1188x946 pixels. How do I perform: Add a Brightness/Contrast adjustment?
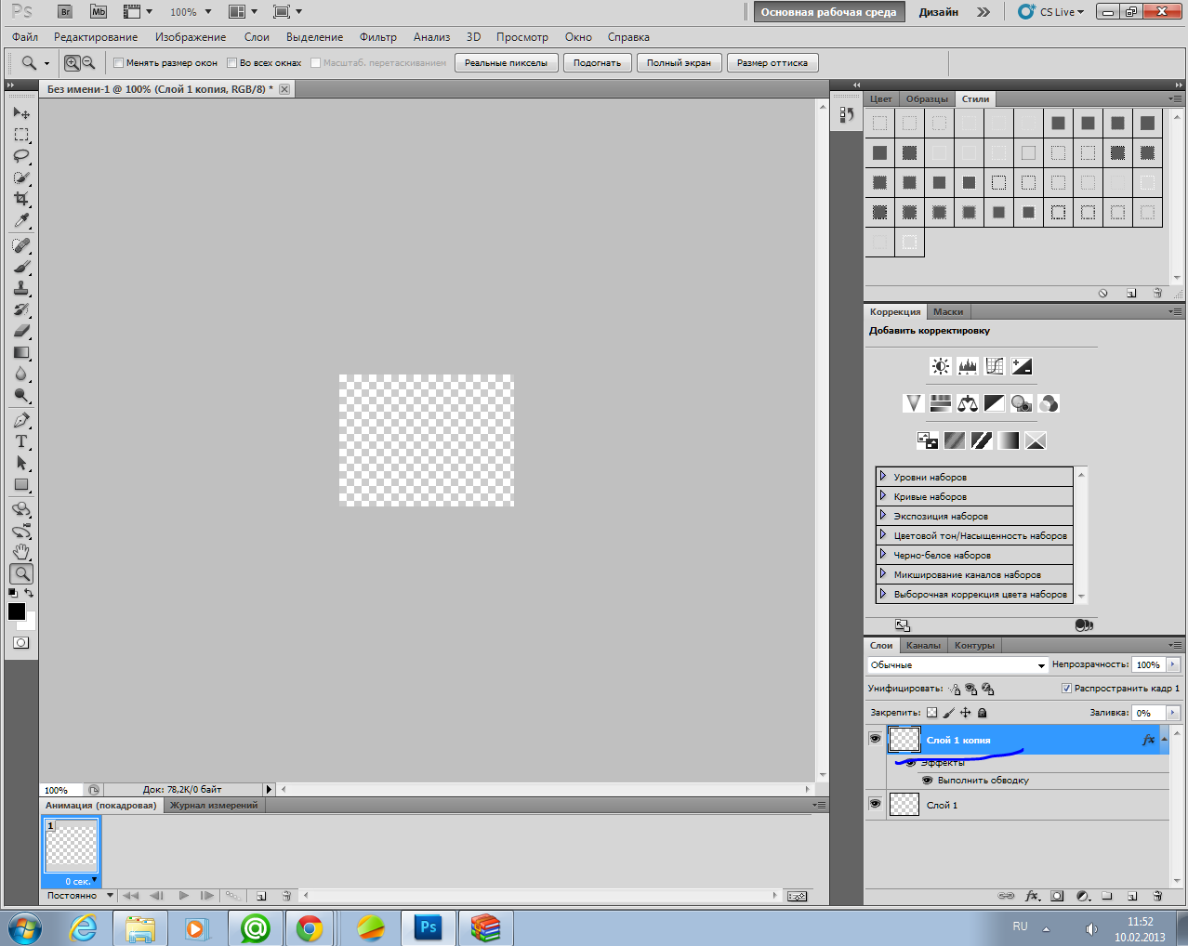point(941,366)
